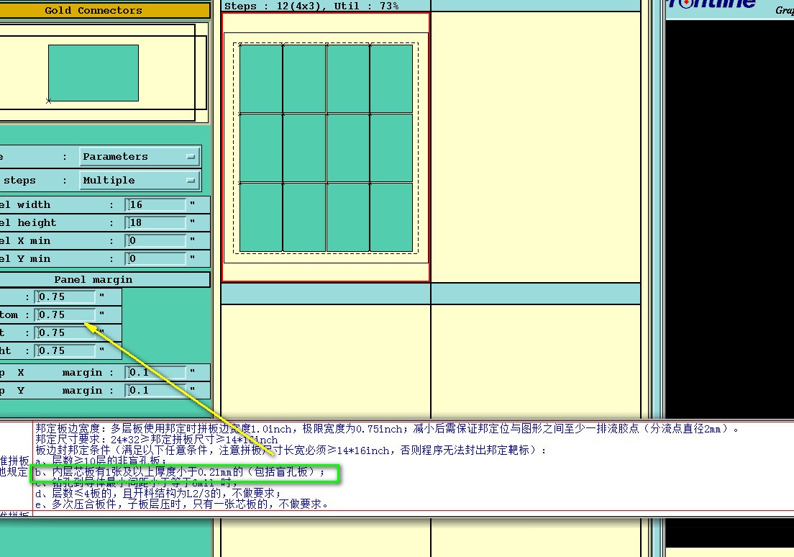Image resolution: width=794 pixels, height=557 pixels.
Task: Select the panel X min input field
Action: tap(155, 241)
